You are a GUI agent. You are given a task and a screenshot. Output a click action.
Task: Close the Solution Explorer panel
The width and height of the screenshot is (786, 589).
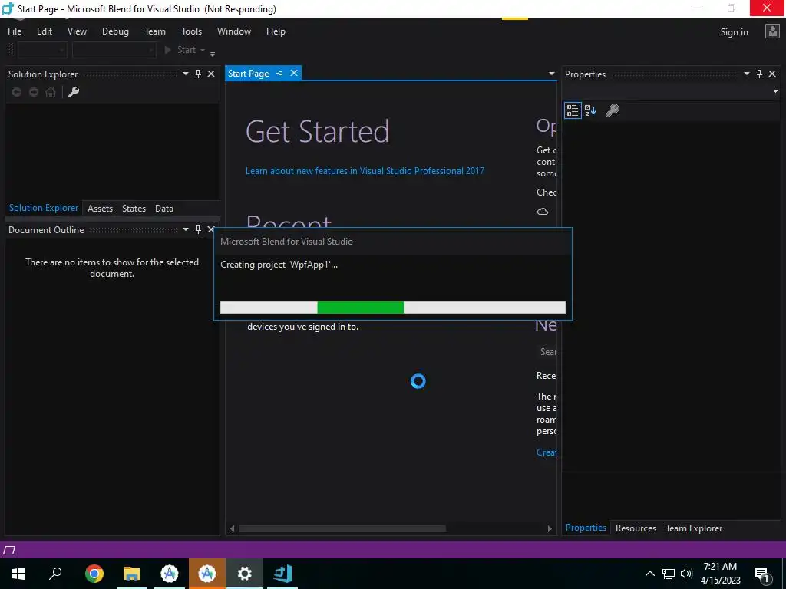[x=211, y=74]
